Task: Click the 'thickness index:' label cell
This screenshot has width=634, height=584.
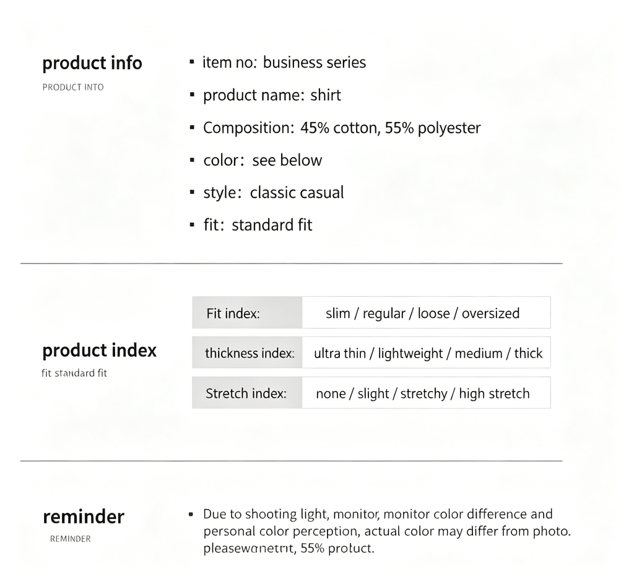Action: click(x=247, y=353)
